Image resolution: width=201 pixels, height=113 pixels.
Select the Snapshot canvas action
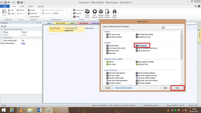point(143,37)
